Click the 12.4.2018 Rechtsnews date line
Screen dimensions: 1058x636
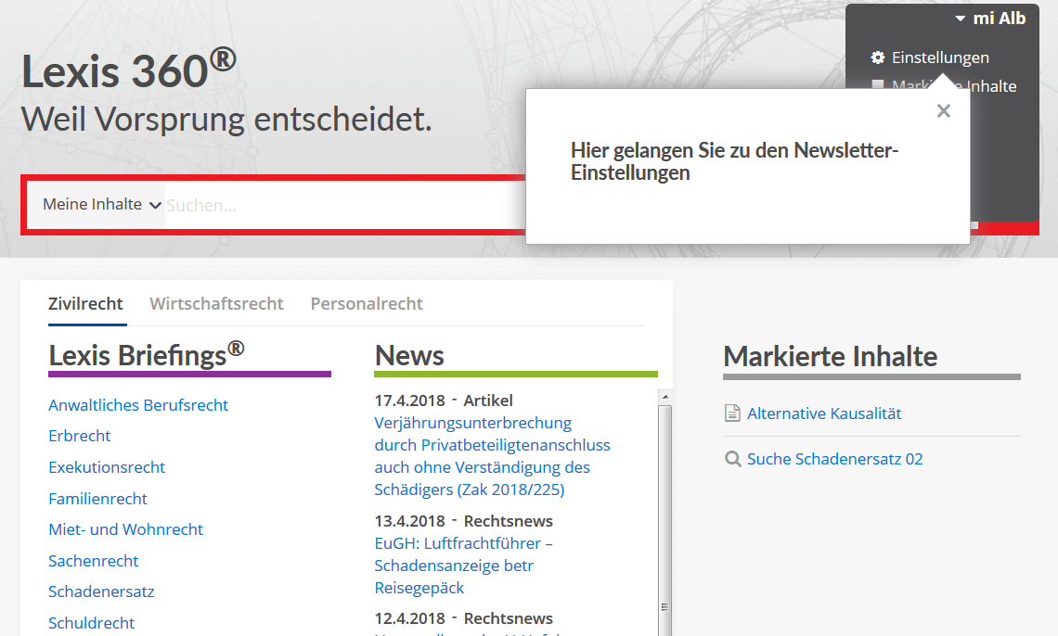(463, 618)
